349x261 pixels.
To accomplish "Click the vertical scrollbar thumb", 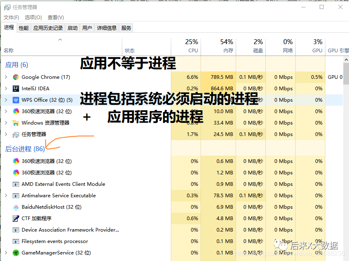I will click(x=346, y=74).
